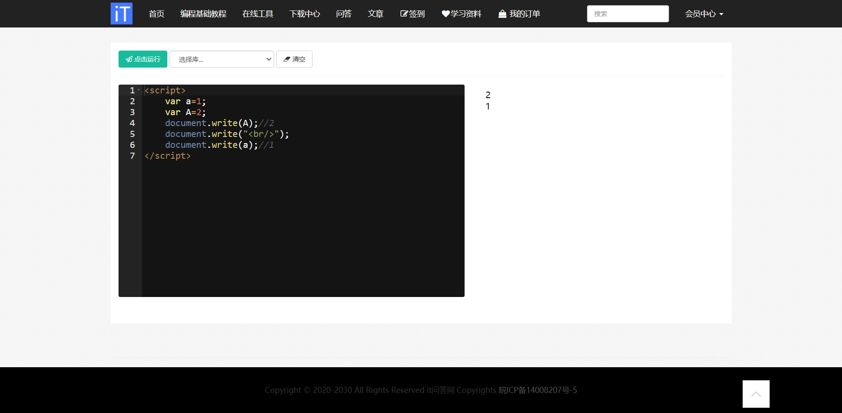Collapse code fold arrow on line 1

click(x=139, y=90)
